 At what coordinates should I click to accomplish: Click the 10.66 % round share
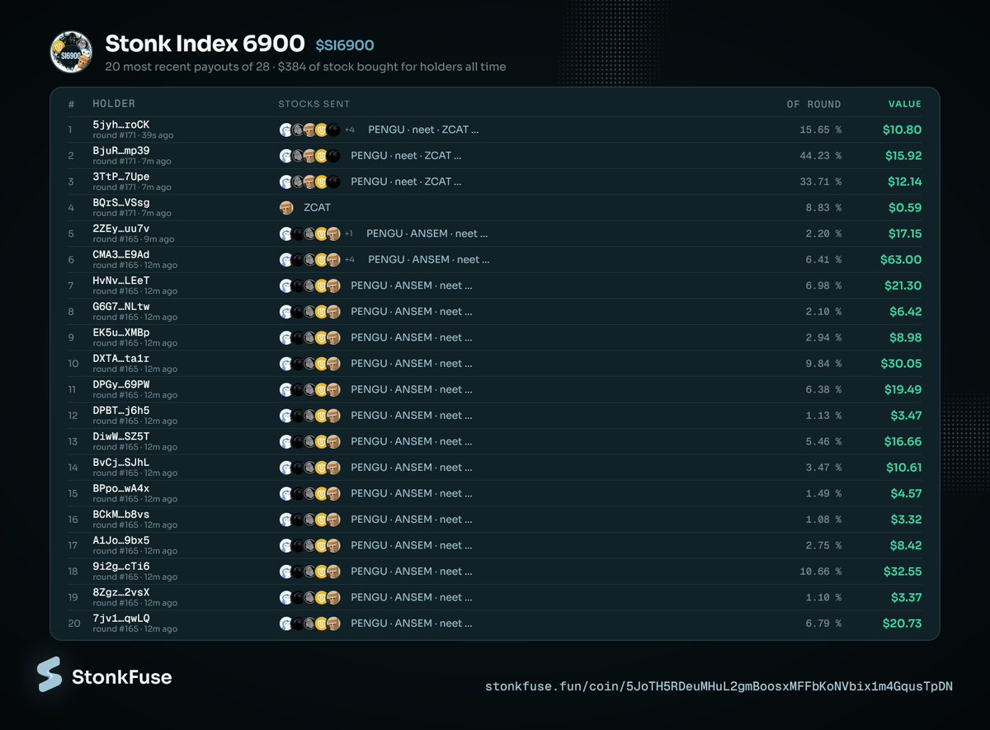(821, 572)
